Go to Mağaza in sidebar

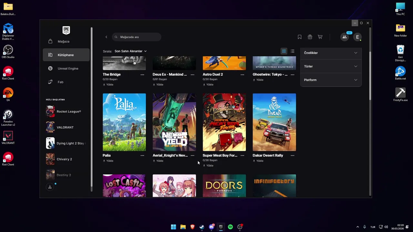[x=66, y=42]
